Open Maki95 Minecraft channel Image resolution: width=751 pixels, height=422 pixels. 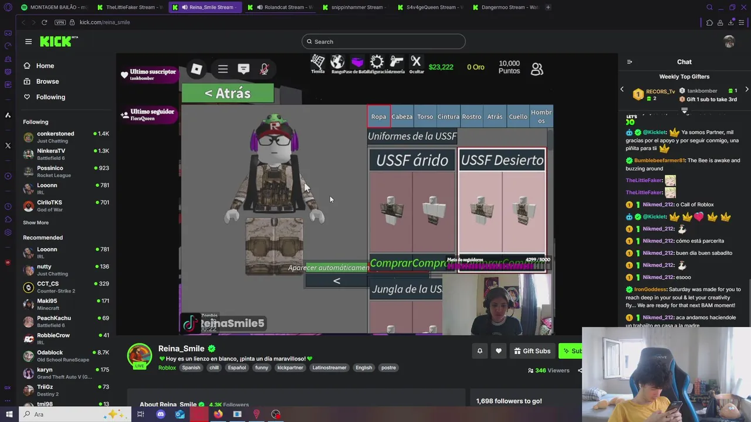[x=66, y=304]
